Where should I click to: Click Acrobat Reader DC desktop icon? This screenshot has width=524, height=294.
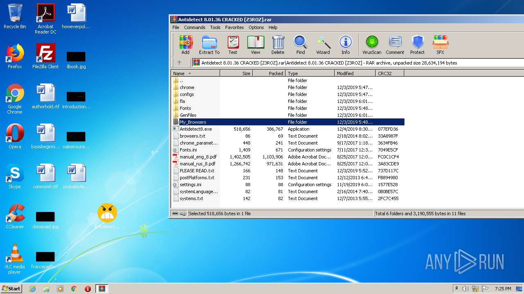tap(45, 19)
